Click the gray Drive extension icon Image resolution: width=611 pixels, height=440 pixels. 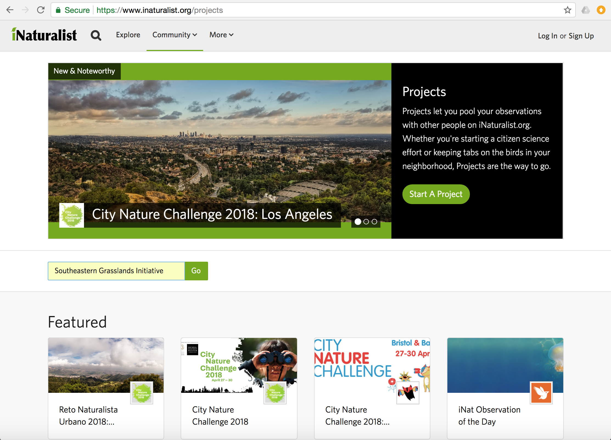585,10
